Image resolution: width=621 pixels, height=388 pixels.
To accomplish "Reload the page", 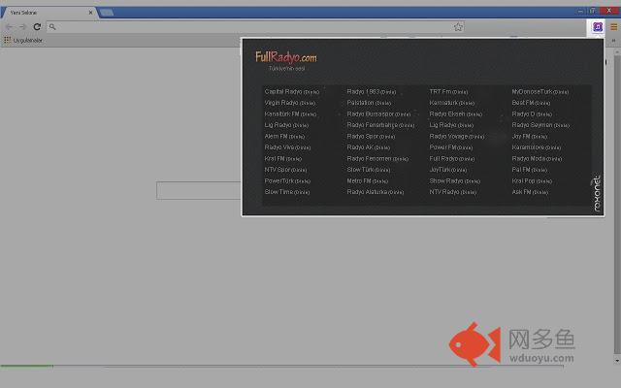I will [37, 27].
